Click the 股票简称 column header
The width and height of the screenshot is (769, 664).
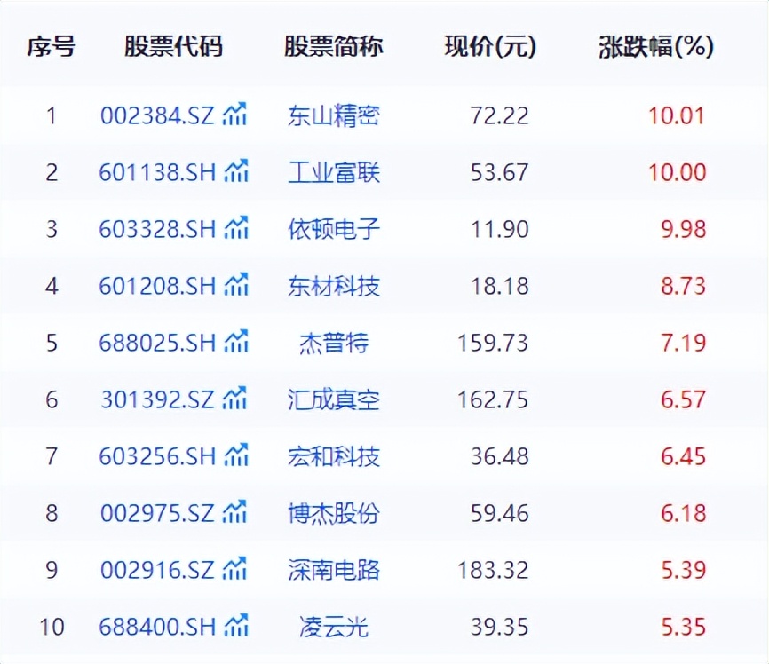[334, 47]
